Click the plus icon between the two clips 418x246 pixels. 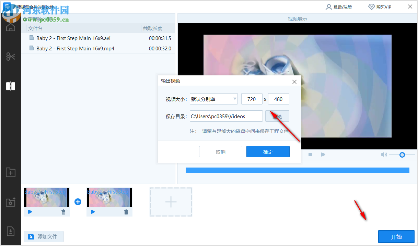point(78,202)
